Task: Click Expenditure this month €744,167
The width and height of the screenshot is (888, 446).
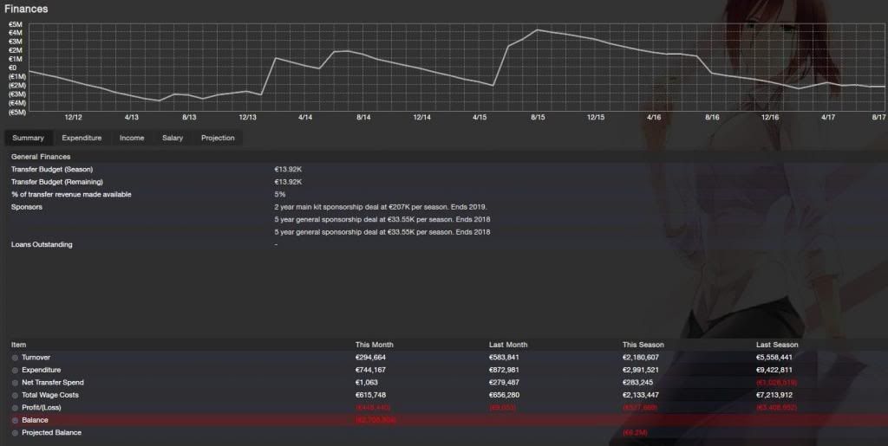Action: click(x=370, y=370)
